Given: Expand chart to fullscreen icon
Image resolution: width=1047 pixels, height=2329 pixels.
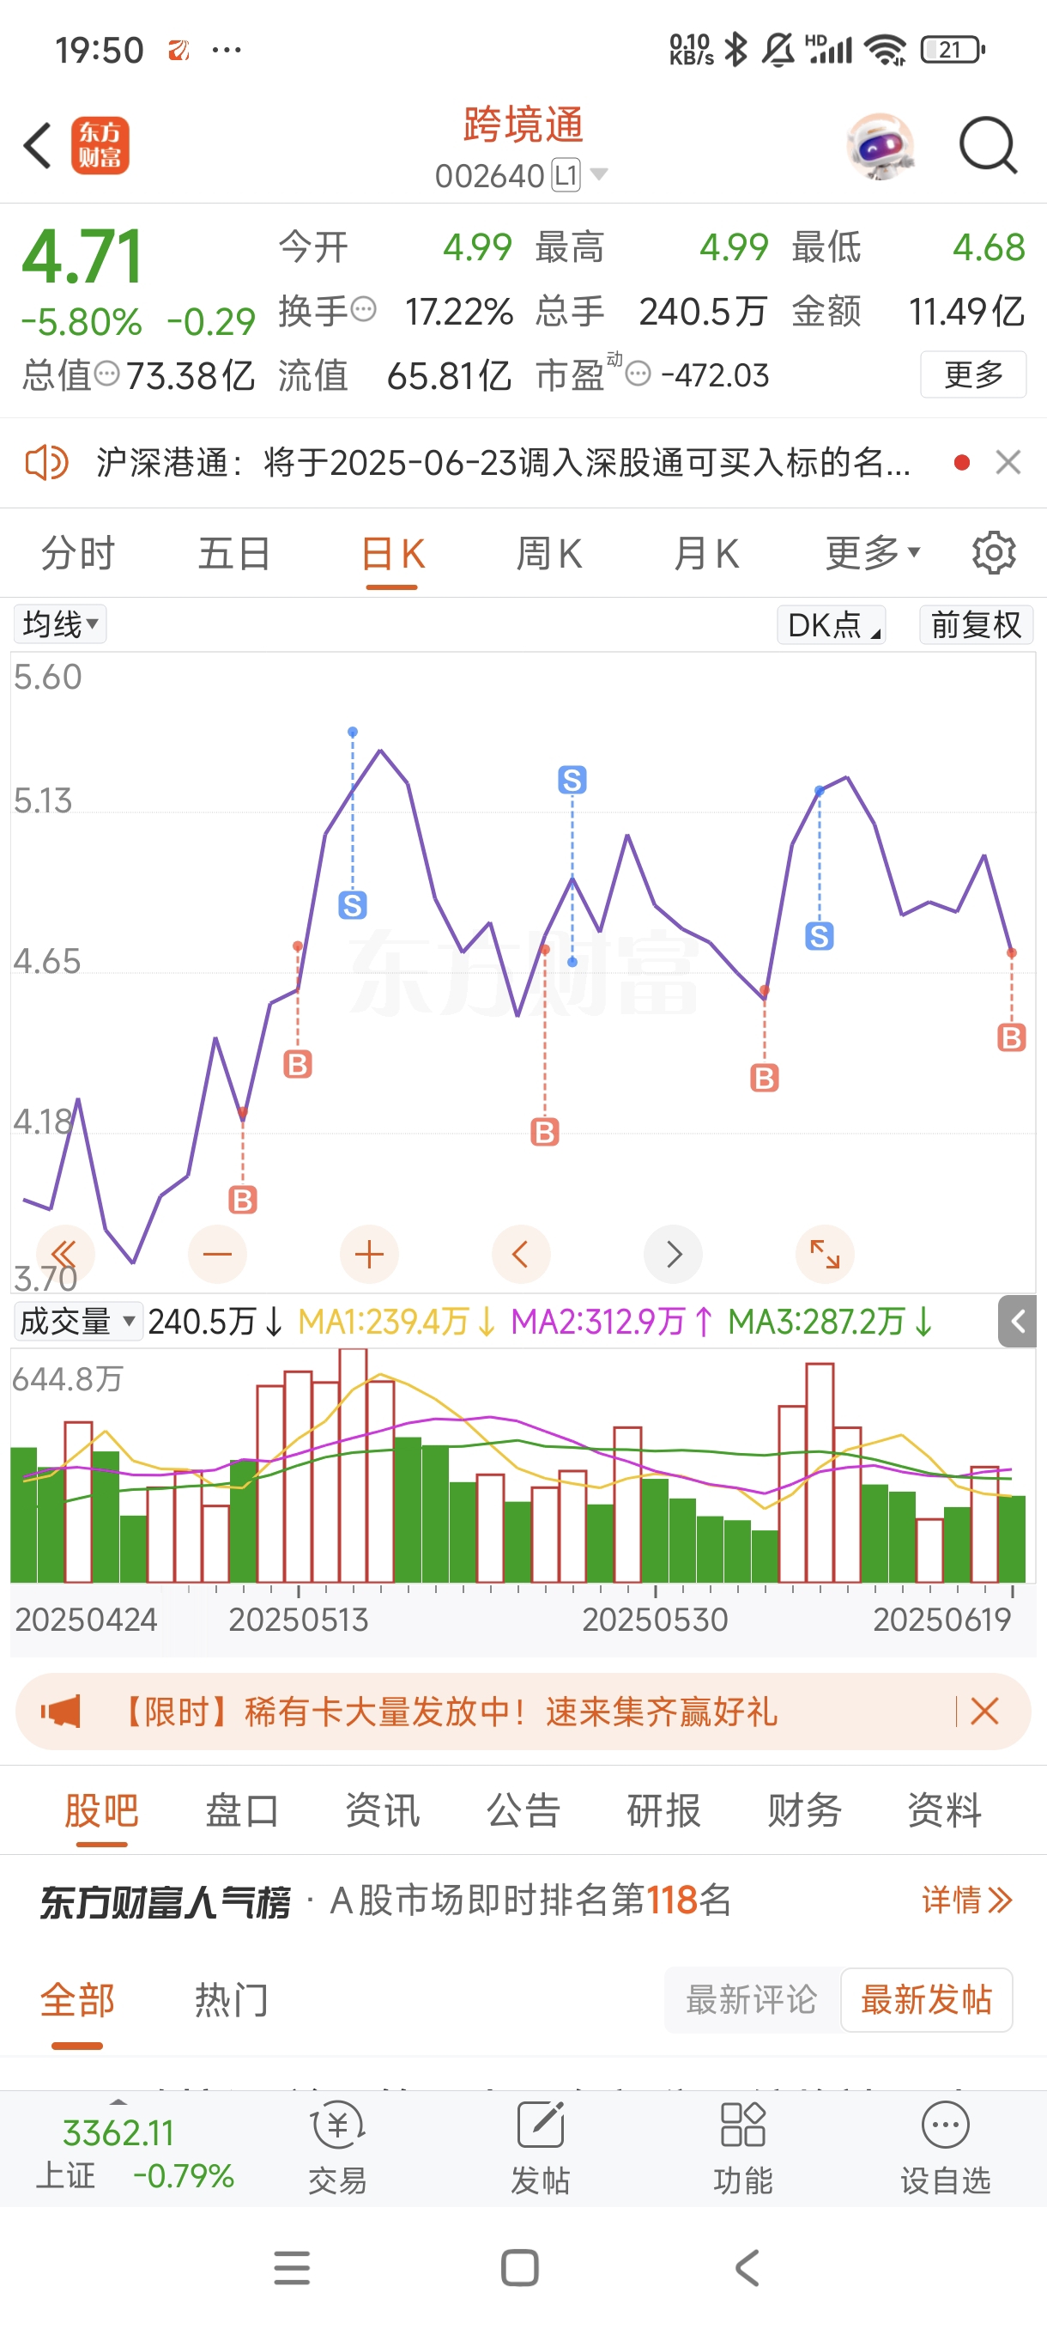Looking at the screenshot, I should 825,1254.
